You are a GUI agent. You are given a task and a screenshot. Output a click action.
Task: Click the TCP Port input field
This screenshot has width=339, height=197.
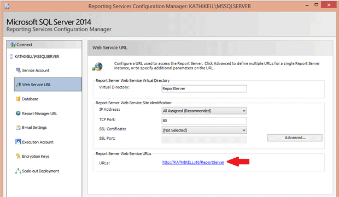click(204, 121)
